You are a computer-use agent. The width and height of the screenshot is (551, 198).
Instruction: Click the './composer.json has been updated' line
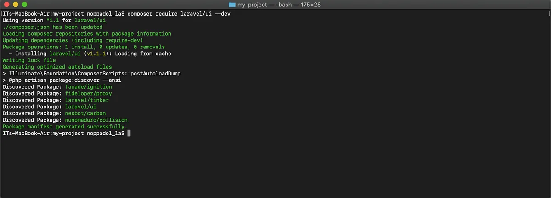(52, 27)
